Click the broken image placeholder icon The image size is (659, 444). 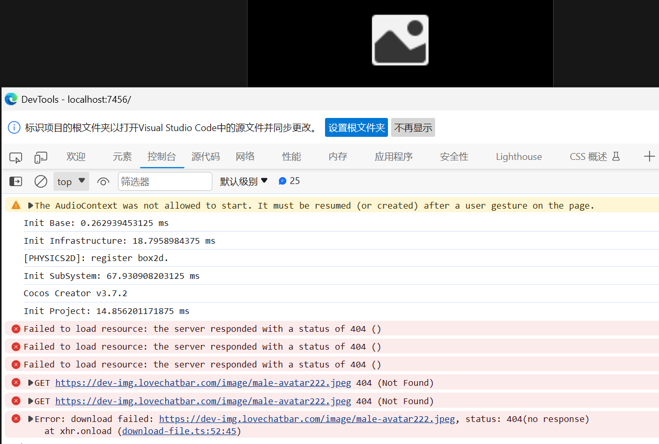(400, 40)
